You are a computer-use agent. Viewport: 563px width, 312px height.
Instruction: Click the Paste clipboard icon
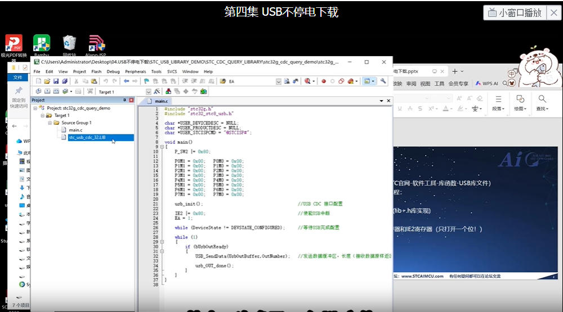(94, 82)
